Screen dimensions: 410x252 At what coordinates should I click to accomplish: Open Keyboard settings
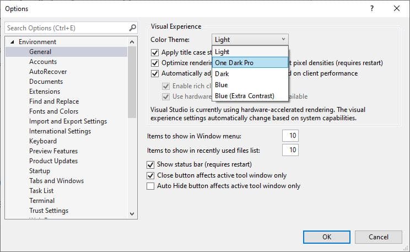click(43, 141)
